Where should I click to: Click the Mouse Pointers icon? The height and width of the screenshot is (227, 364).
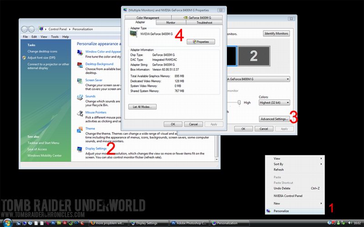[80, 113]
